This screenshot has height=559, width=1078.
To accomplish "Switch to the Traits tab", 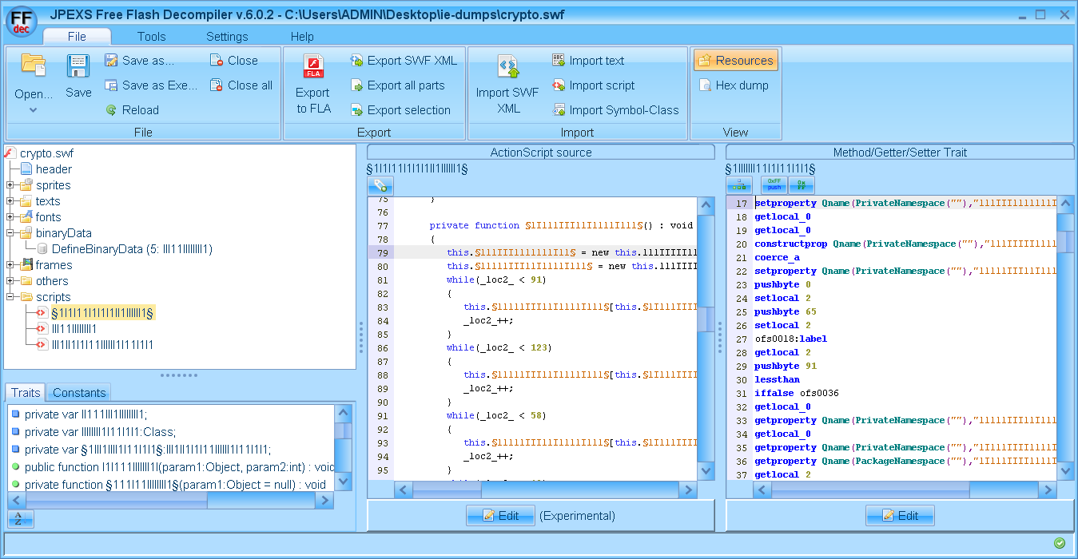I will (26, 392).
